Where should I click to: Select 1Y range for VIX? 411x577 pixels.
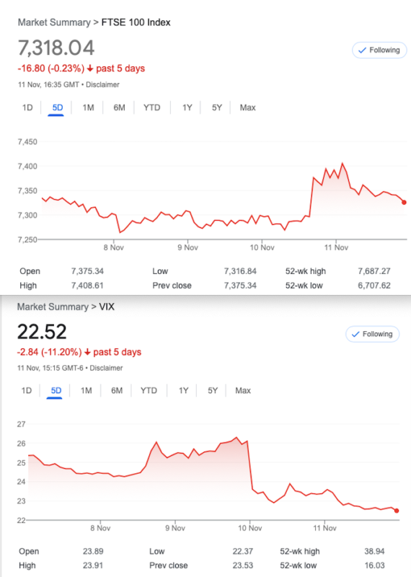click(x=184, y=390)
